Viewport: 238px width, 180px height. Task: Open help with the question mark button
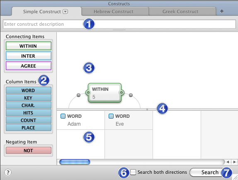tap(8, 173)
